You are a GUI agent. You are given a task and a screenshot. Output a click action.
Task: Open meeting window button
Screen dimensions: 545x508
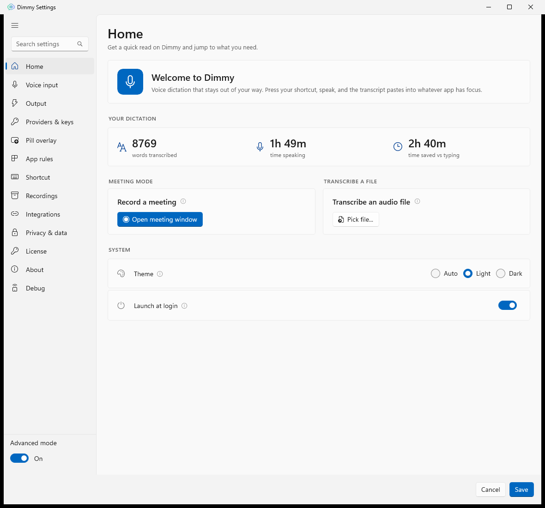(x=160, y=219)
